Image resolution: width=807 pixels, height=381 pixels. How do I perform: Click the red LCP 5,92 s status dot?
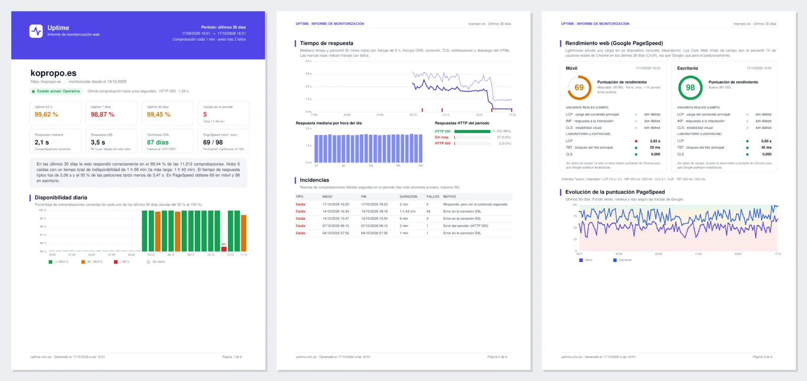(x=636, y=141)
